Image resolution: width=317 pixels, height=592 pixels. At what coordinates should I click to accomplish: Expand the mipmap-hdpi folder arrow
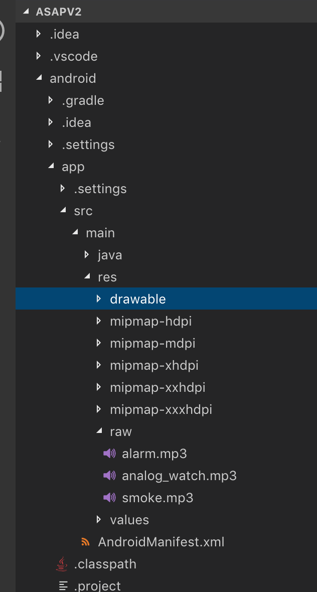[98, 321]
